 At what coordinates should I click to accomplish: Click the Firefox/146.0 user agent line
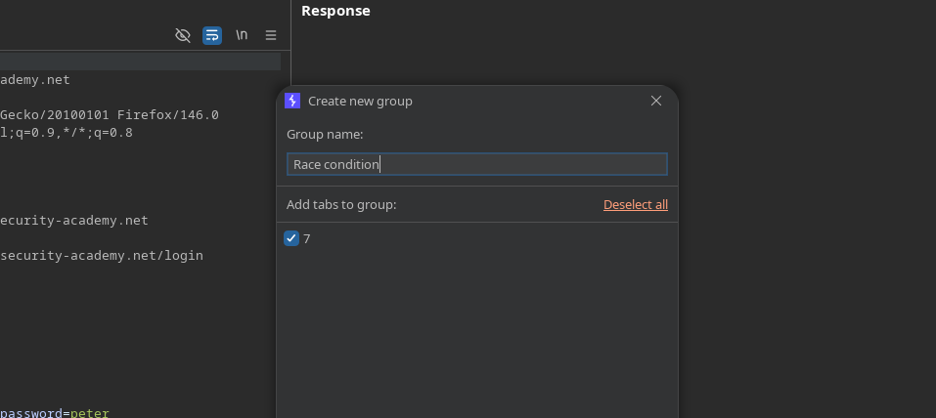pos(110,115)
